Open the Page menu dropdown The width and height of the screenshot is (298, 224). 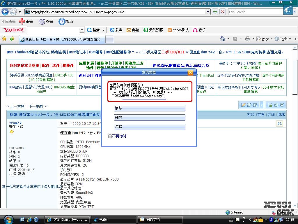tap(265, 39)
